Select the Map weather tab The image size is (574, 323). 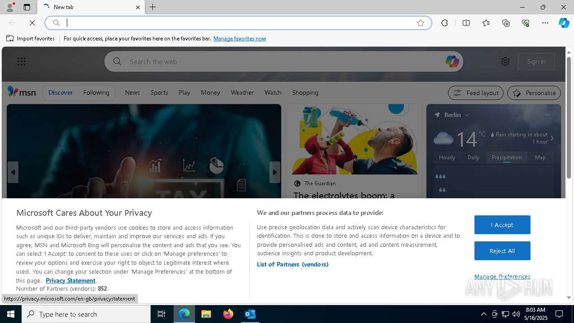(540, 157)
